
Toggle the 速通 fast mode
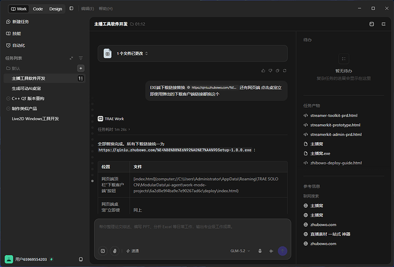(132, 251)
